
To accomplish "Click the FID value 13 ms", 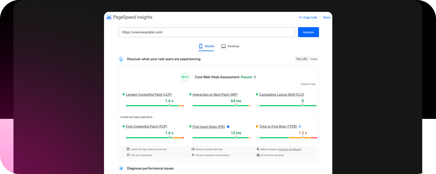I will [x=236, y=133].
